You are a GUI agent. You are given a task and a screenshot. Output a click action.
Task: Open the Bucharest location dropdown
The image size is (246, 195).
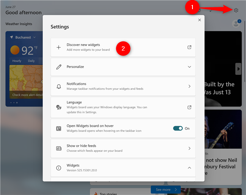tap(35, 37)
